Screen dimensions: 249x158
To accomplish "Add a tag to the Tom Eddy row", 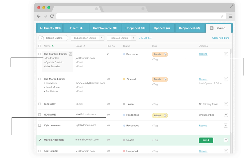I will (x=155, y=104).
